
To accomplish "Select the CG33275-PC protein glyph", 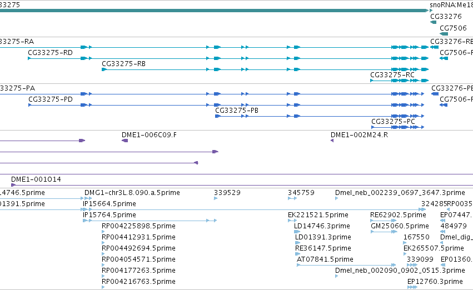I will pos(397,127).
